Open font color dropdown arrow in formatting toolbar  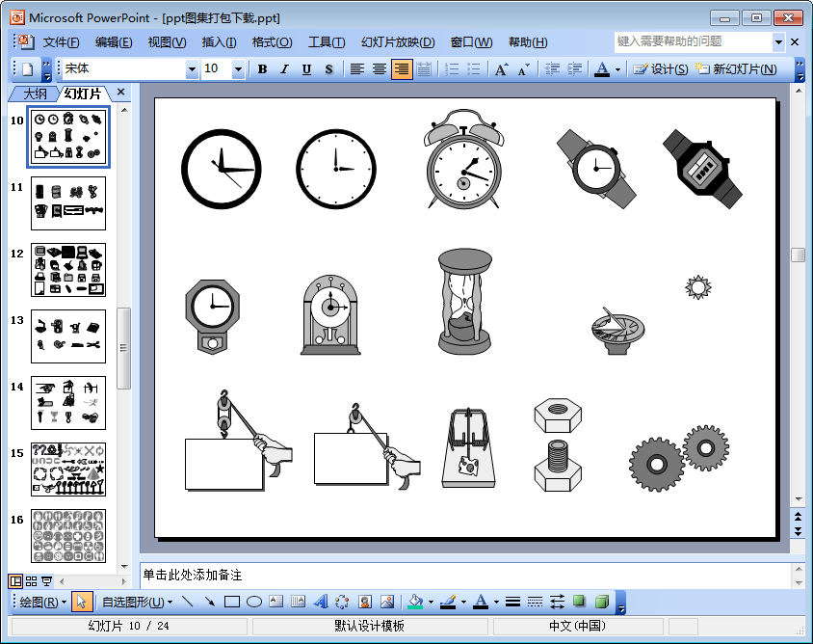click(617, 69)
